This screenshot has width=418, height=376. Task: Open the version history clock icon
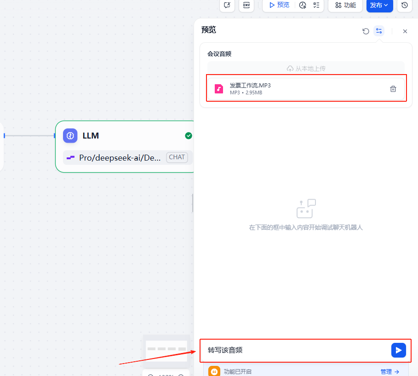404,5
